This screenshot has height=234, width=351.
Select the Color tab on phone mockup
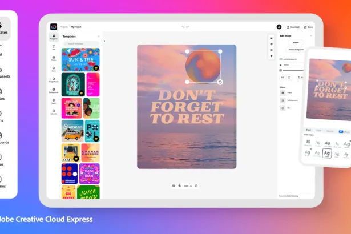(318, 130)
